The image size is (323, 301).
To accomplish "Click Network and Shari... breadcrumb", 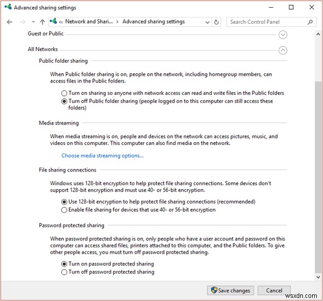I will 89,22.
